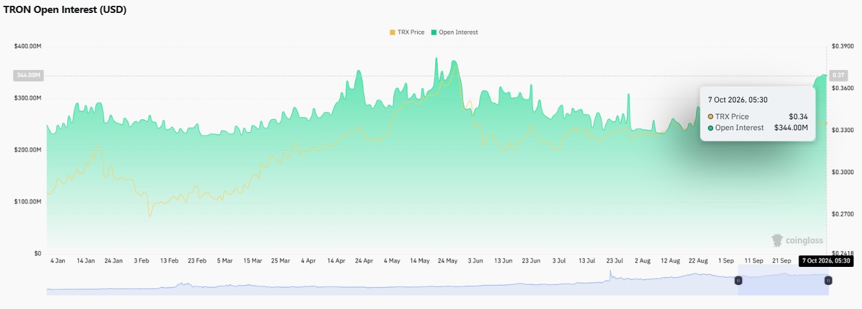This screenshot has width=862, height=309.
Task: Click the 14 May date label
Action: [420, 260]
